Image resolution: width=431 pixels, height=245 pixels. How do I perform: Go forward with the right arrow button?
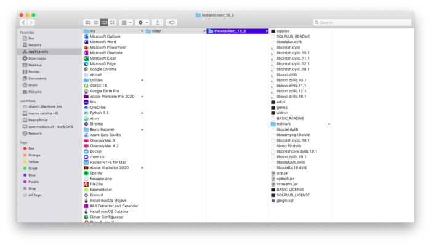point(31,23)
